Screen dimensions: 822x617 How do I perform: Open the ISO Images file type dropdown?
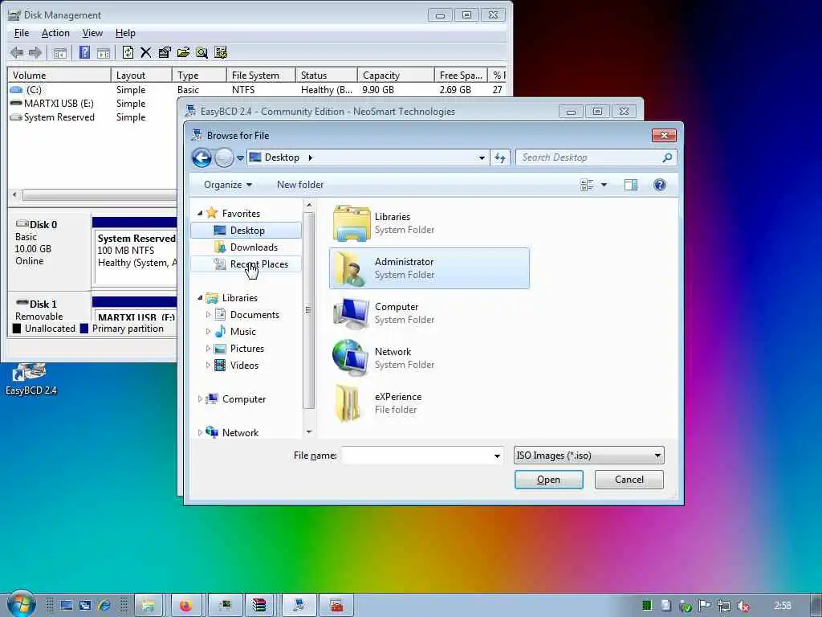point(588,456)
